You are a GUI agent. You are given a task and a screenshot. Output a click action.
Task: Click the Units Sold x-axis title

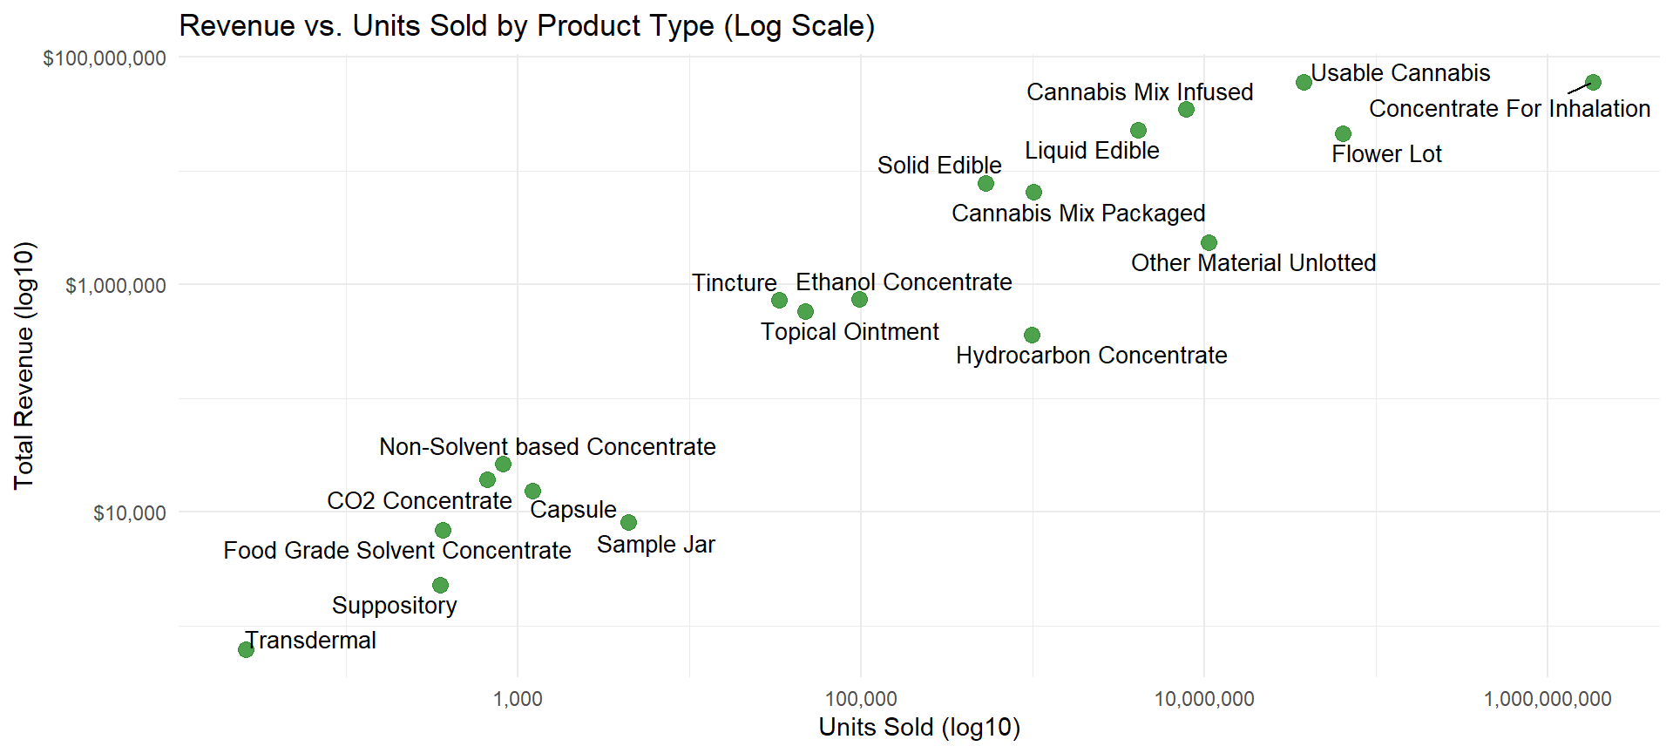click(x=919, y=727)
